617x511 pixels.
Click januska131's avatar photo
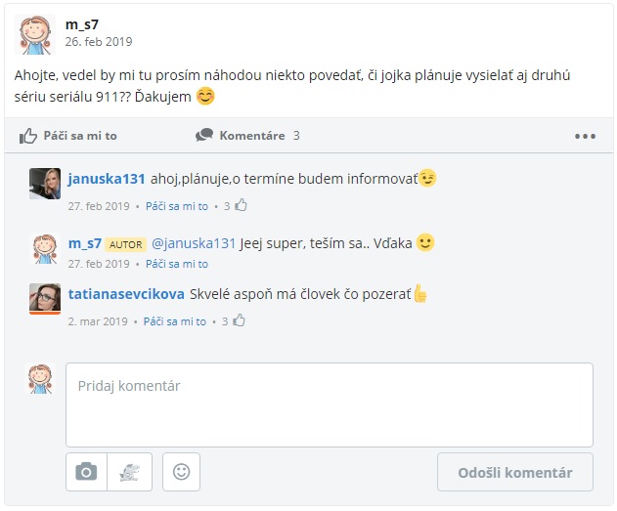[45, 184]
